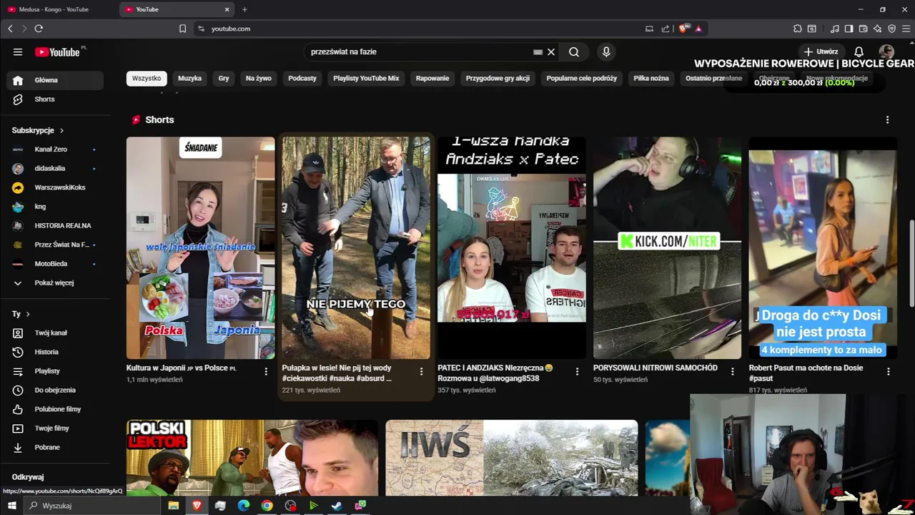The image size is (915, 515).
Task: Open the browser main menu hamburger
Action: 906,29
